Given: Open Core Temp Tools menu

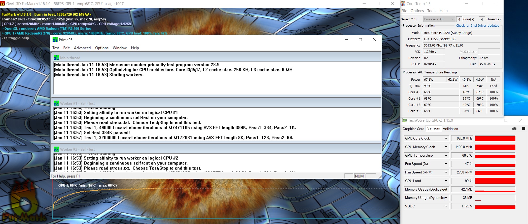Looking at the screenshot, I should [432, 11].
